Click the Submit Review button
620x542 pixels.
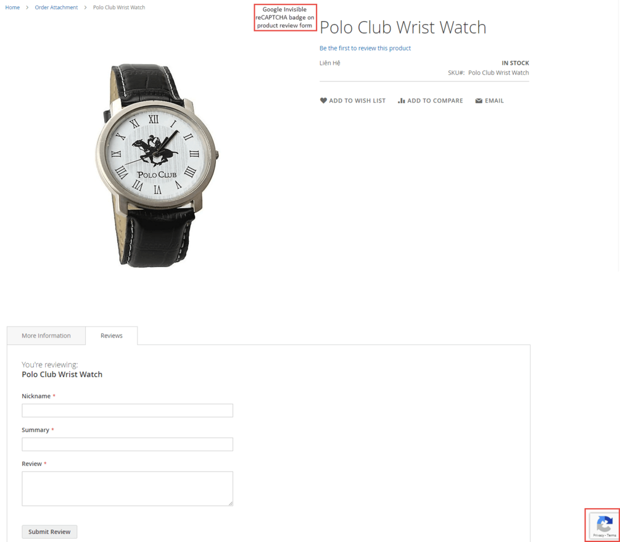point(49,532)
